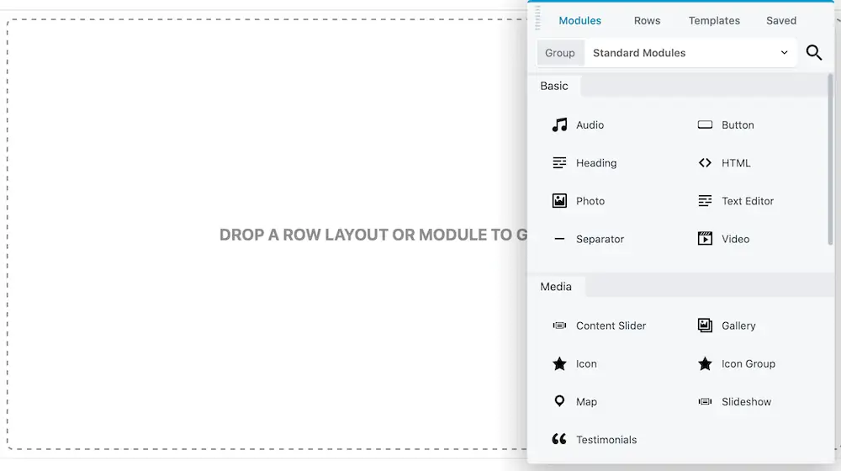This screenshot has width=841, height=471.
Task: Open the Standard Modules group dropdown
Action: tap(690, 53)
